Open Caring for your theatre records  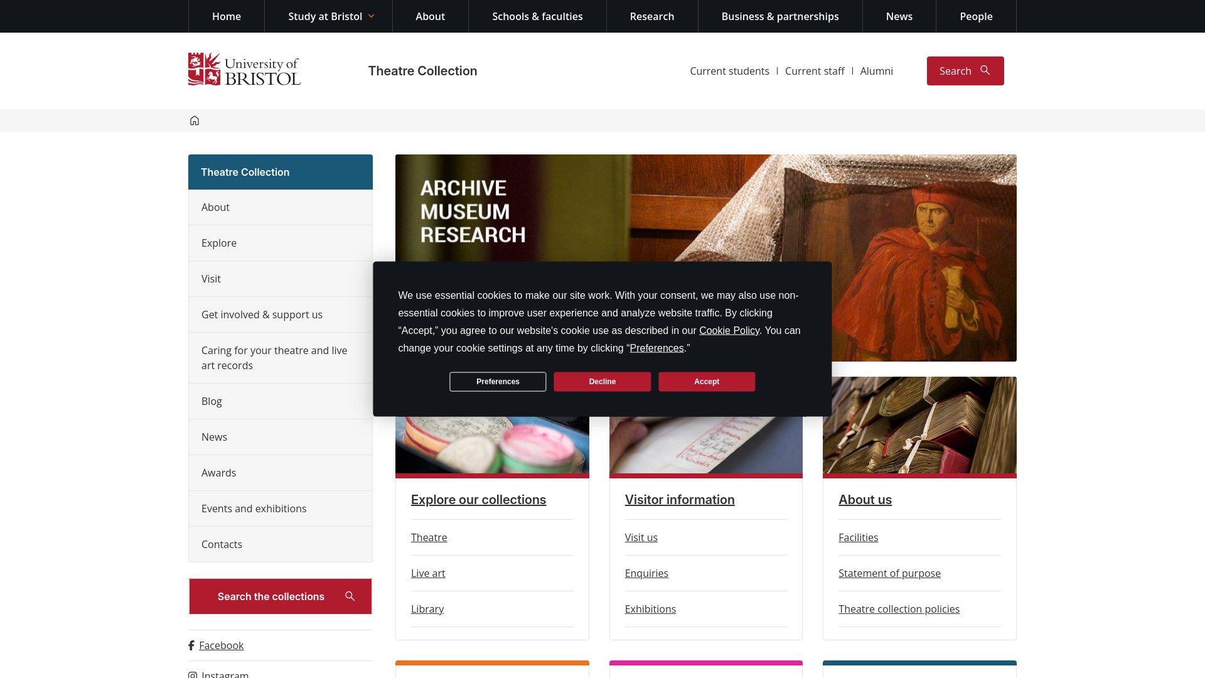tap(281, 358)
